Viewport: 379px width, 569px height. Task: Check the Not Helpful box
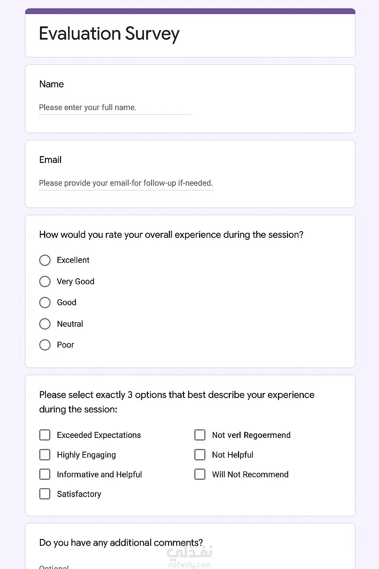click(x=200, y=455)
